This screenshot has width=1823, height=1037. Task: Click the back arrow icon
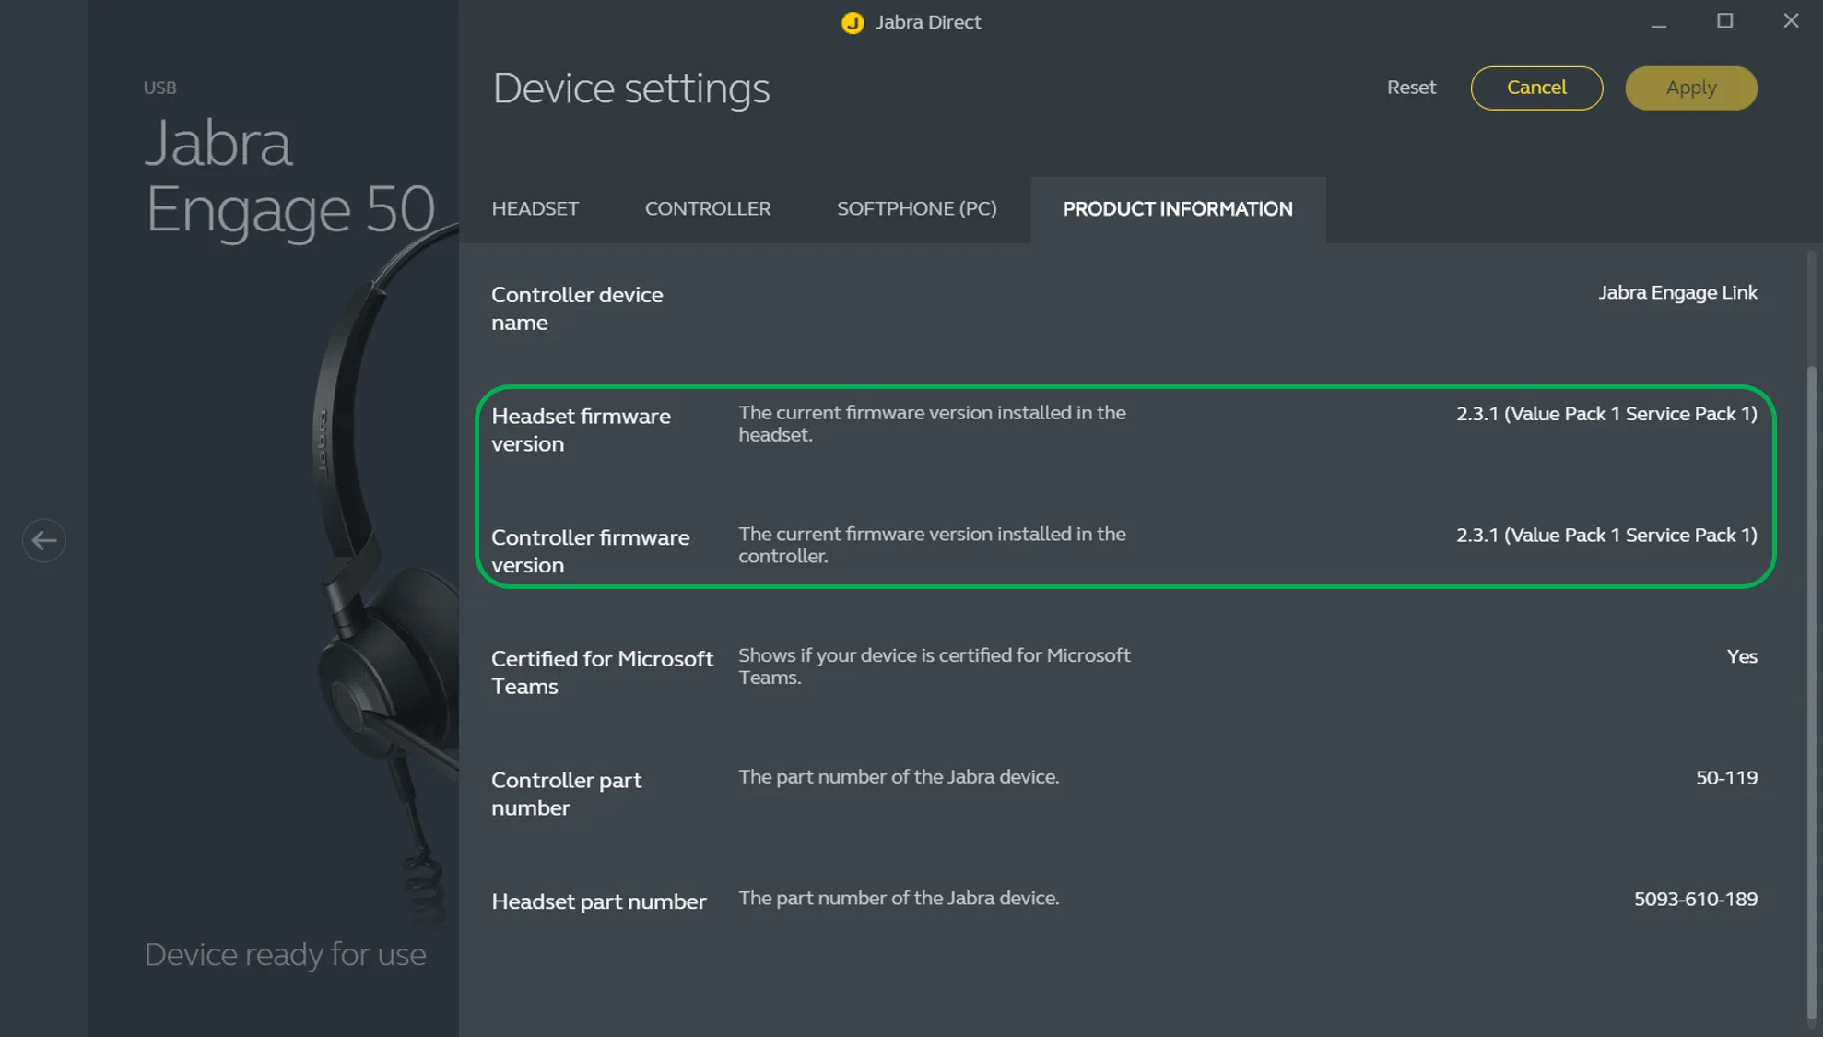[43, 540]
